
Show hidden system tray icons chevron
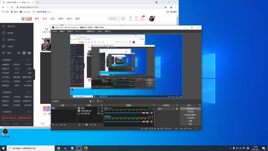tap(230, 148)
